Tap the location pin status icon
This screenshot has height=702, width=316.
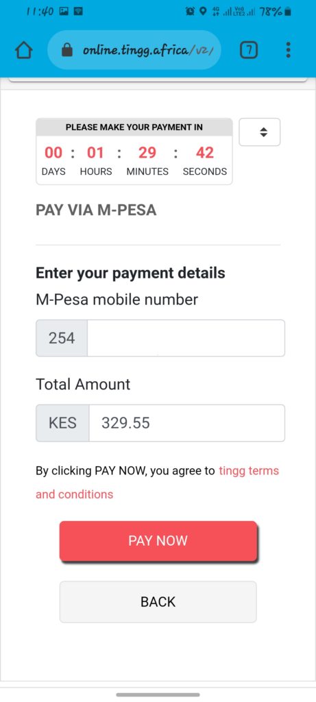tap(203, 12)
